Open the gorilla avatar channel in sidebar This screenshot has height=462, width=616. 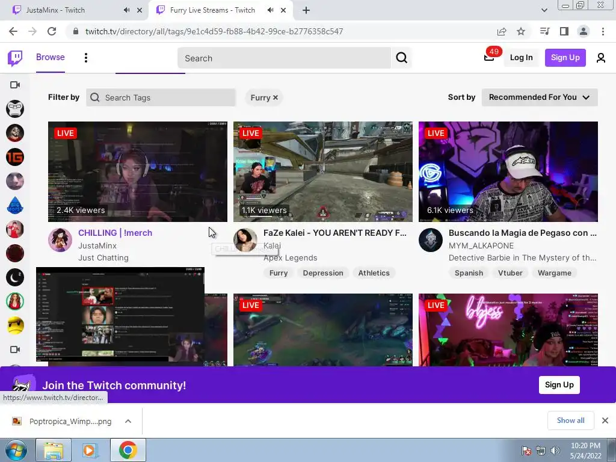tap(15, 109)
